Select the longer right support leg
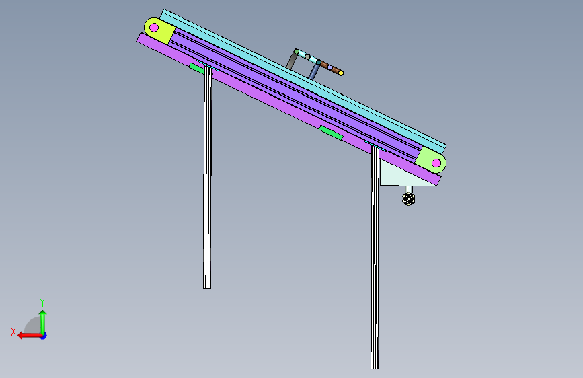Screen dimensions: 583x378 point(375,258)
